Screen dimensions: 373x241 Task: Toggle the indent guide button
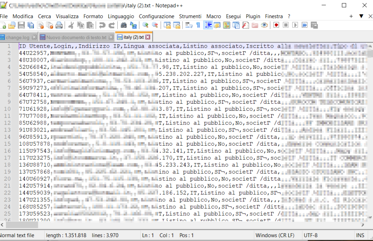[208, 25]
